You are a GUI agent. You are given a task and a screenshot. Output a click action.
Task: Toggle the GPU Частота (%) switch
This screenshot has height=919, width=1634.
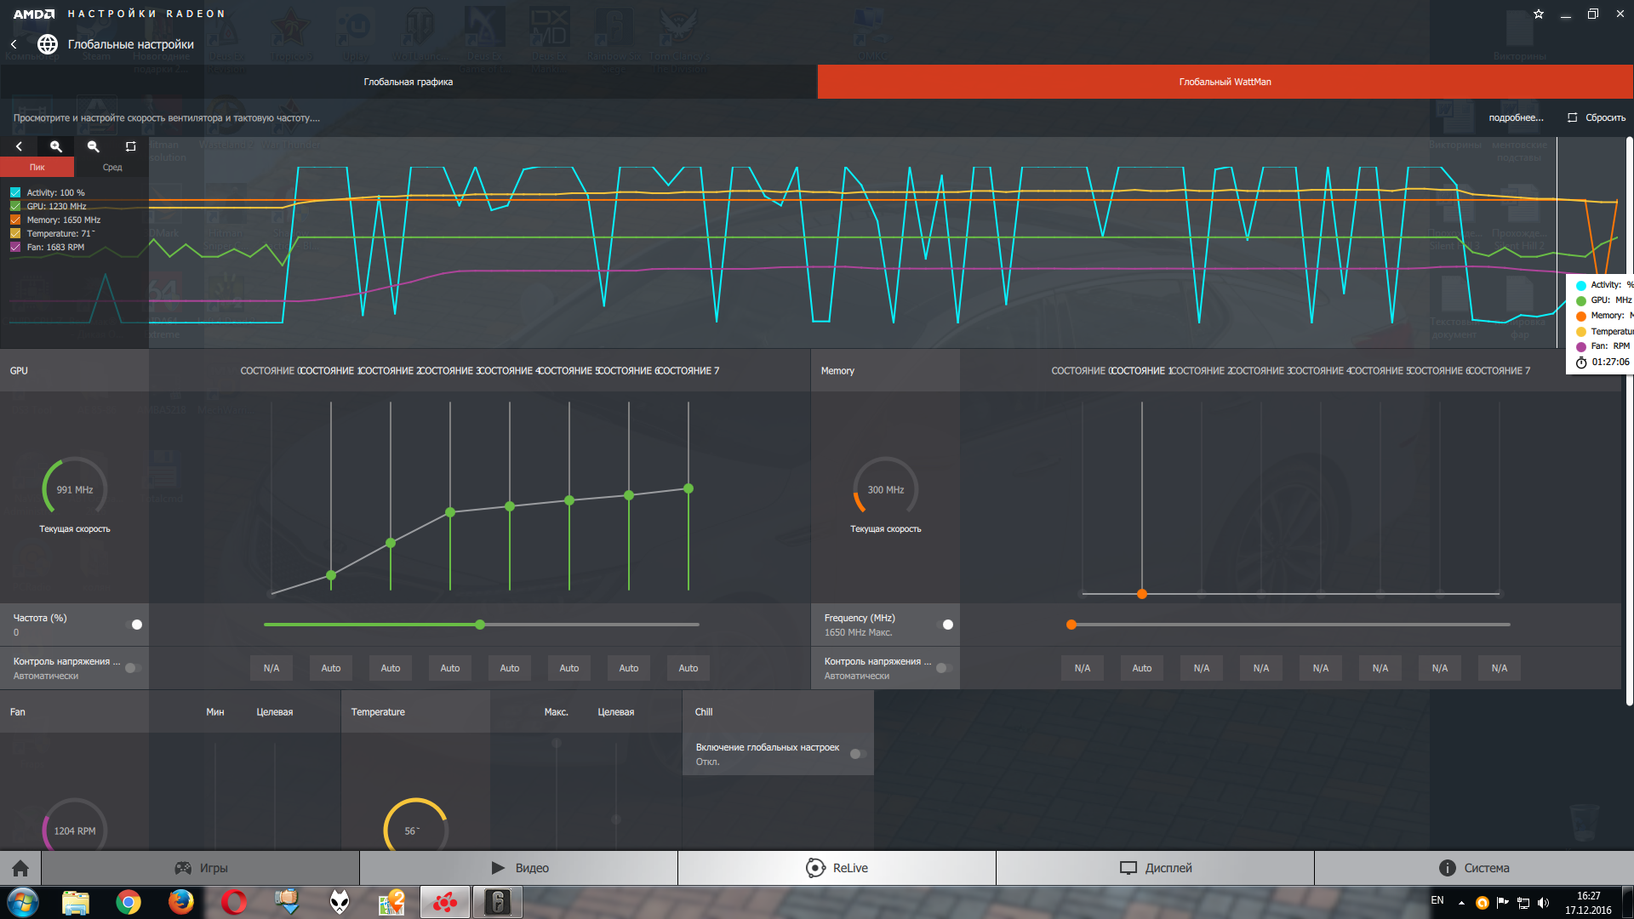(134, 625)
